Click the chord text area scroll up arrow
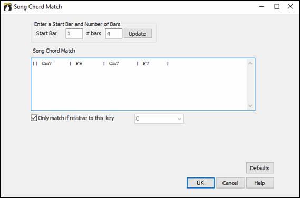The height and width of the screenshot is (198, 300). (x=250, y=63)
